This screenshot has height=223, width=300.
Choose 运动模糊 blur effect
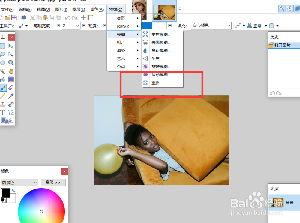(x=162, y=75)
